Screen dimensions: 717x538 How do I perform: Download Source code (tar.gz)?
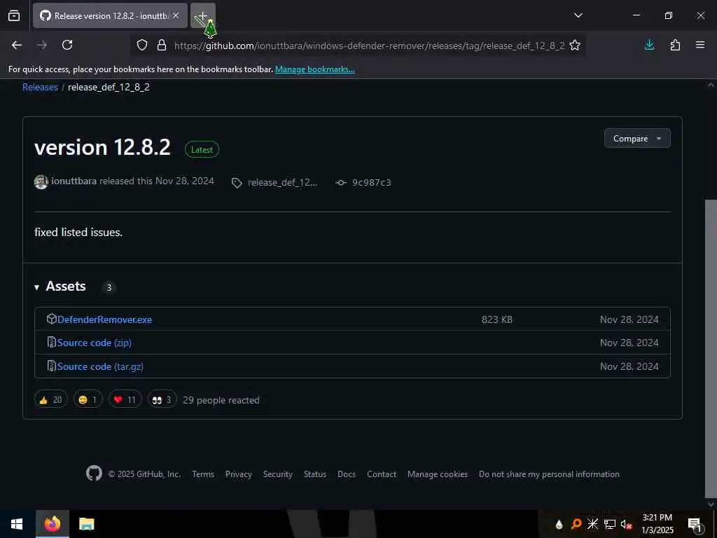[x=100, y=366]
